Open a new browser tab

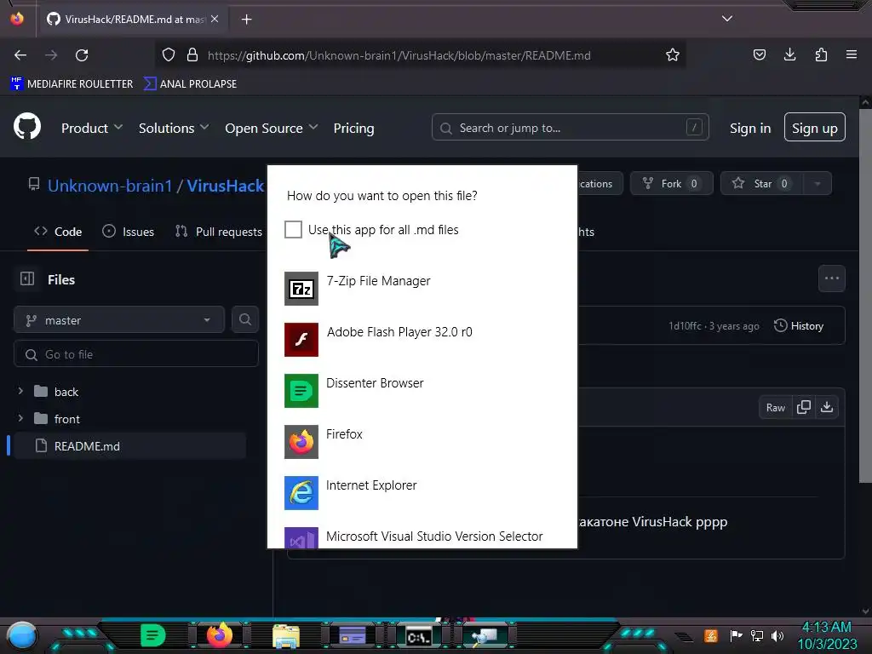(246, 20)
